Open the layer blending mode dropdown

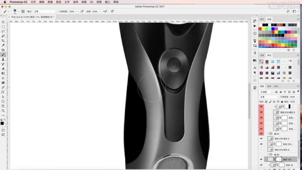point(269,97)
